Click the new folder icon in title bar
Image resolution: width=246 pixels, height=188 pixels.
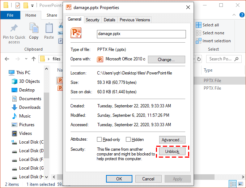point(26,5)
